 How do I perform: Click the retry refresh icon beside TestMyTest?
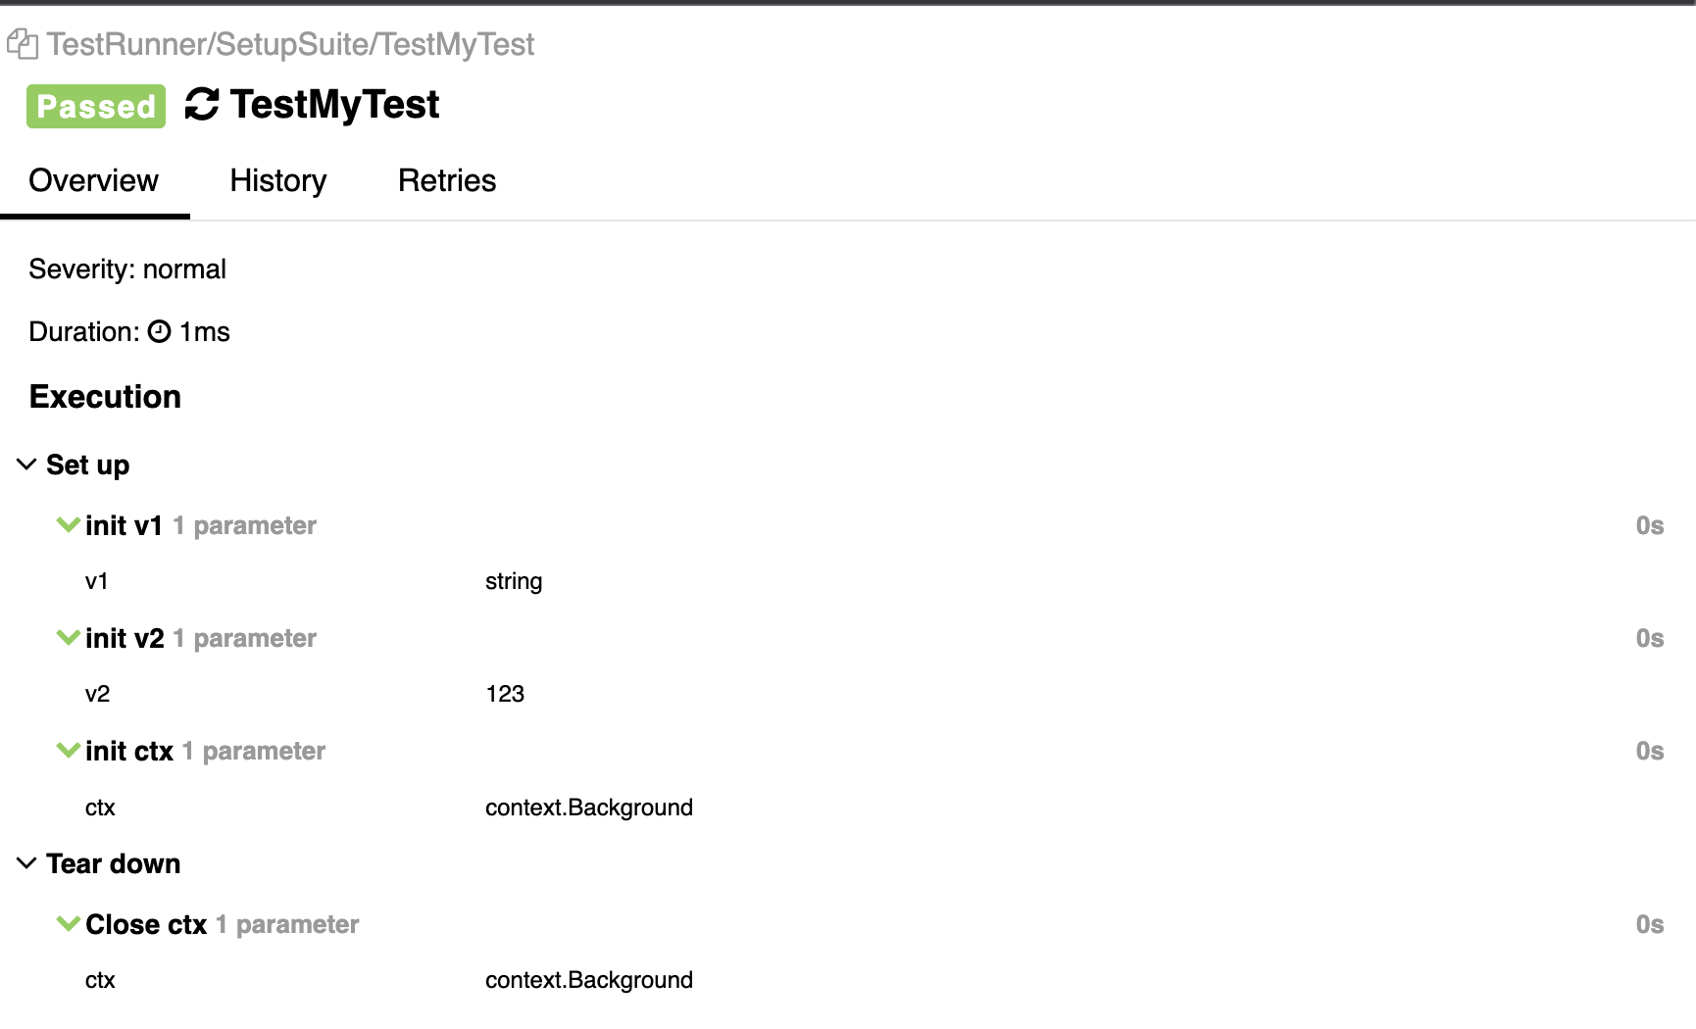pyautogui.click(x=202, y=105)
